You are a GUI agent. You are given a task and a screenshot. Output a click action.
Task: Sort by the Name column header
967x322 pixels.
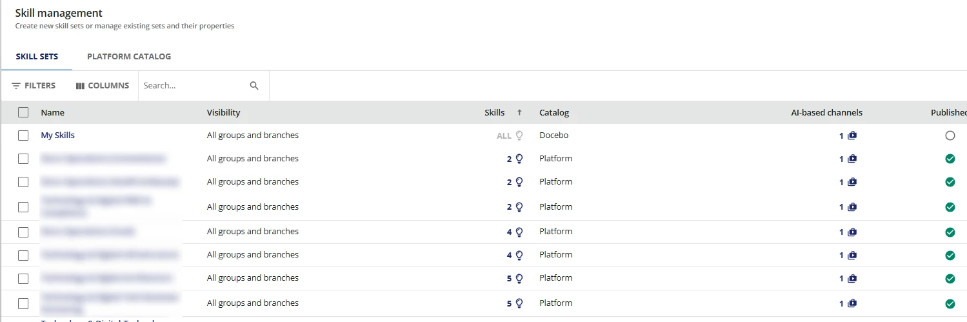[x=53, y=112]
